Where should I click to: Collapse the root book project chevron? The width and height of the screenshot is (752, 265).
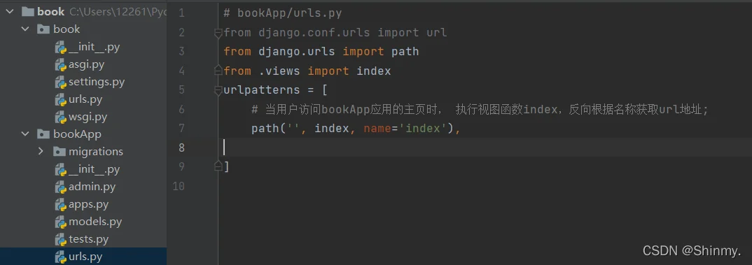(9, 11)
